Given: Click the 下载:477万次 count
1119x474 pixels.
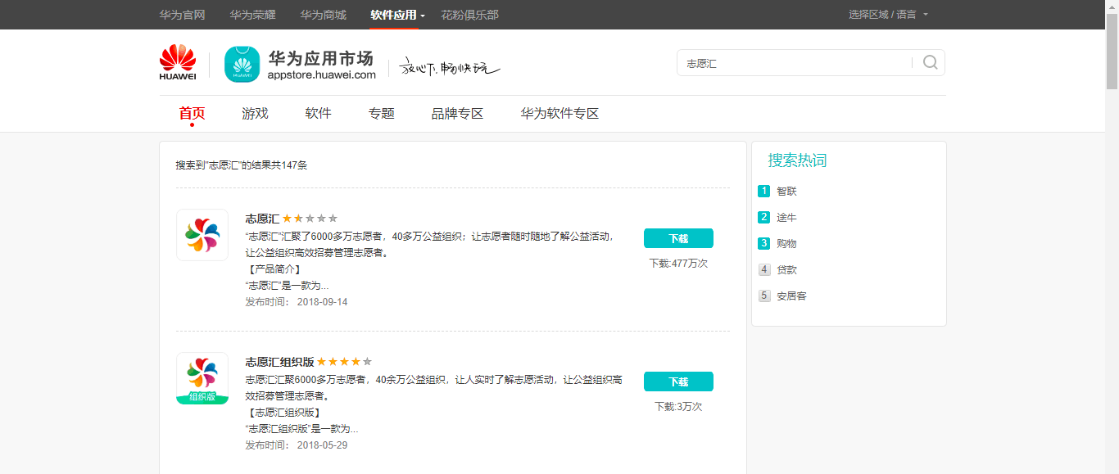Looking at the screenshot, I should 678,264.
